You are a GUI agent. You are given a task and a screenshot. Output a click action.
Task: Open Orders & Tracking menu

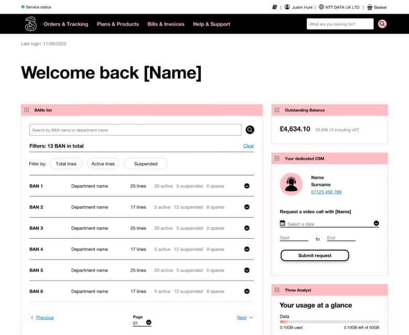coord(66,24)
